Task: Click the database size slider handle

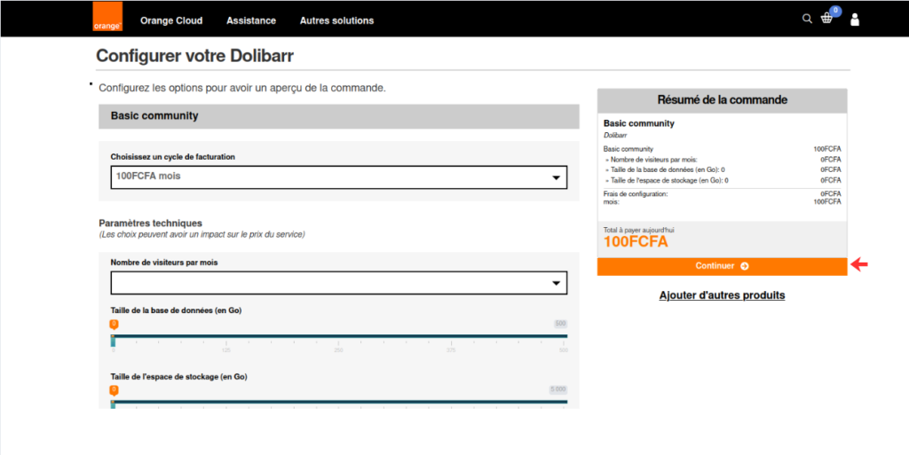Action: [x=114, y=325]
